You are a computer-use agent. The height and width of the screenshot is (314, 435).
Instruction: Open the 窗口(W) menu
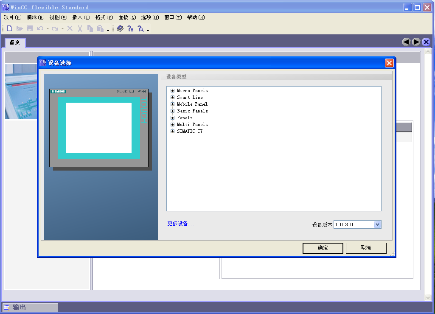pyautogui.click(x=173, y=17)
